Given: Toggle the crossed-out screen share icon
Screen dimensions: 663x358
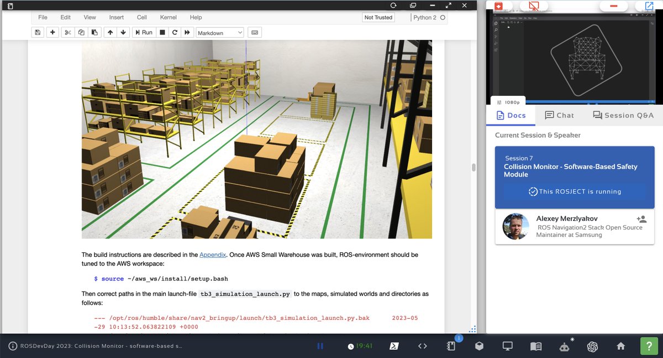Looking at the screenshot, I should coord(534,6).
